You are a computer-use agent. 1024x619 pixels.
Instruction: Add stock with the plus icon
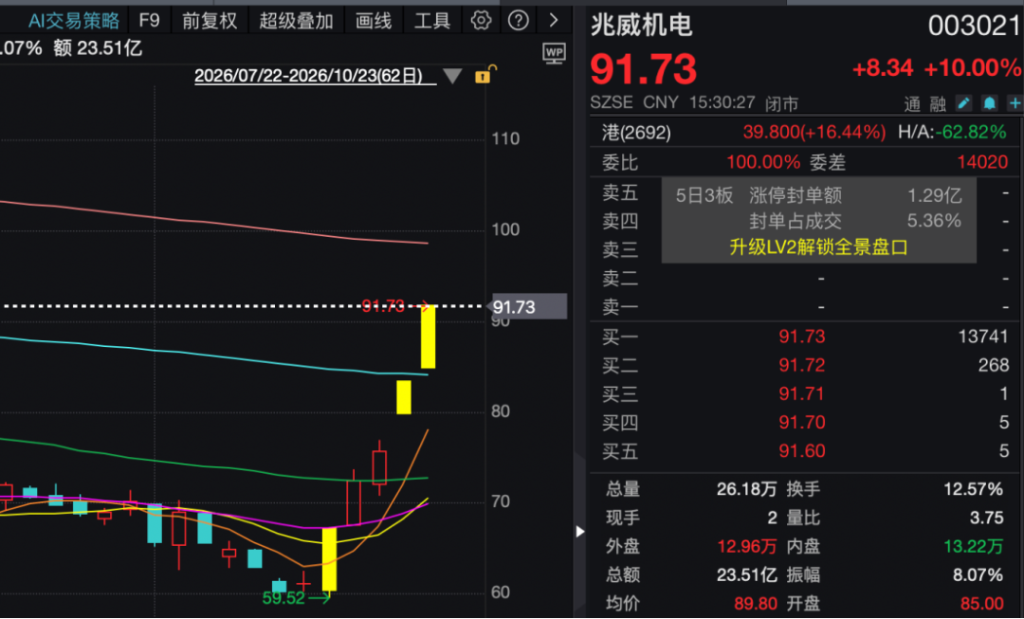click(x=1015, y=103)
